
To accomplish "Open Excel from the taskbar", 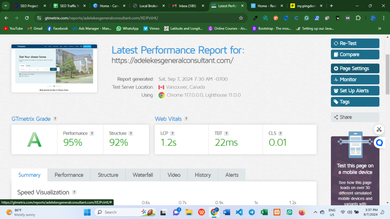I will 264,212.
